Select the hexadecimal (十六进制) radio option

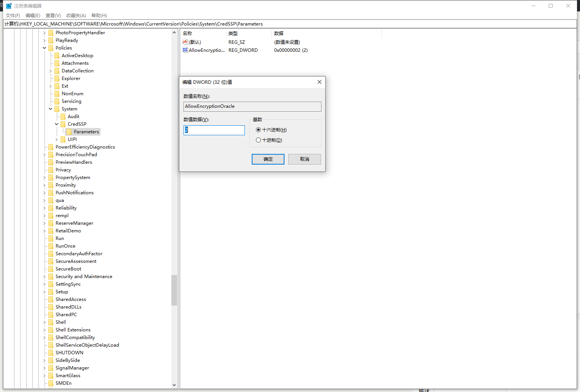[x=259, y=130]
